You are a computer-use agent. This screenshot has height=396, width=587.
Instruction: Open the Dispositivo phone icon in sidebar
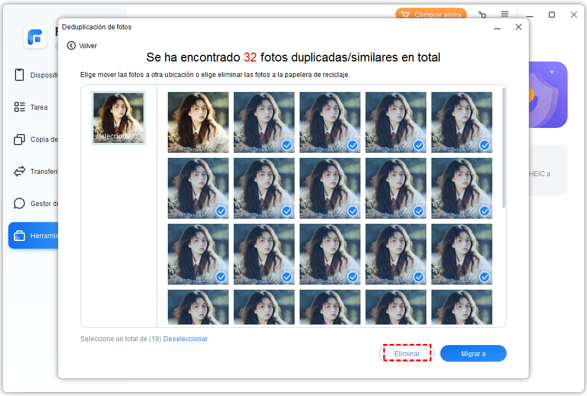[20, 75]
